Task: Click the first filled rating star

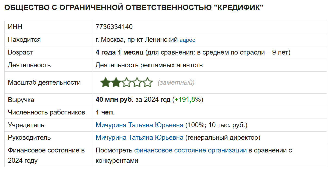Action: pyautogui.click(x=105, y=82)
